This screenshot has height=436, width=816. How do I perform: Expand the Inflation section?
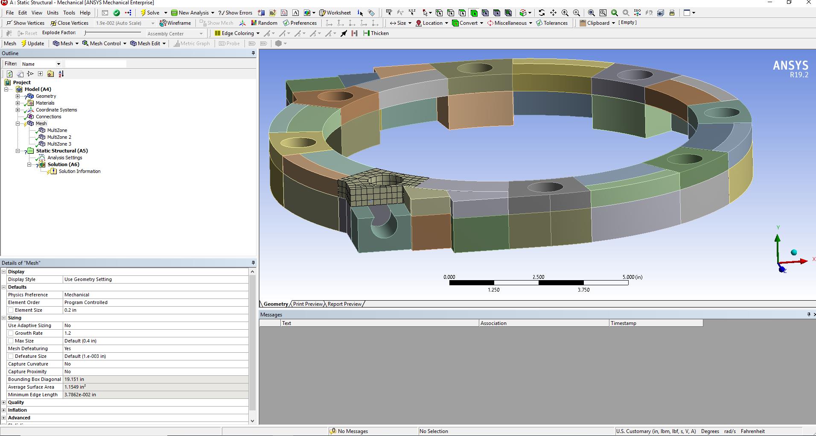(4, 410)
